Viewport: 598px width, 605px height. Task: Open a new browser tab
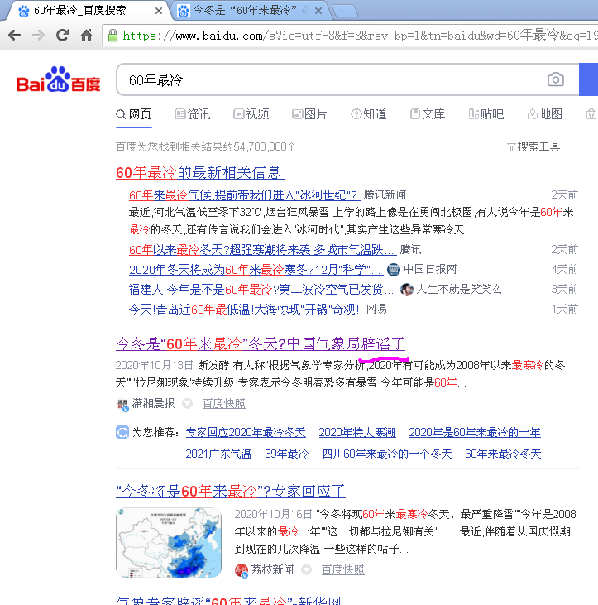[345, 12]
